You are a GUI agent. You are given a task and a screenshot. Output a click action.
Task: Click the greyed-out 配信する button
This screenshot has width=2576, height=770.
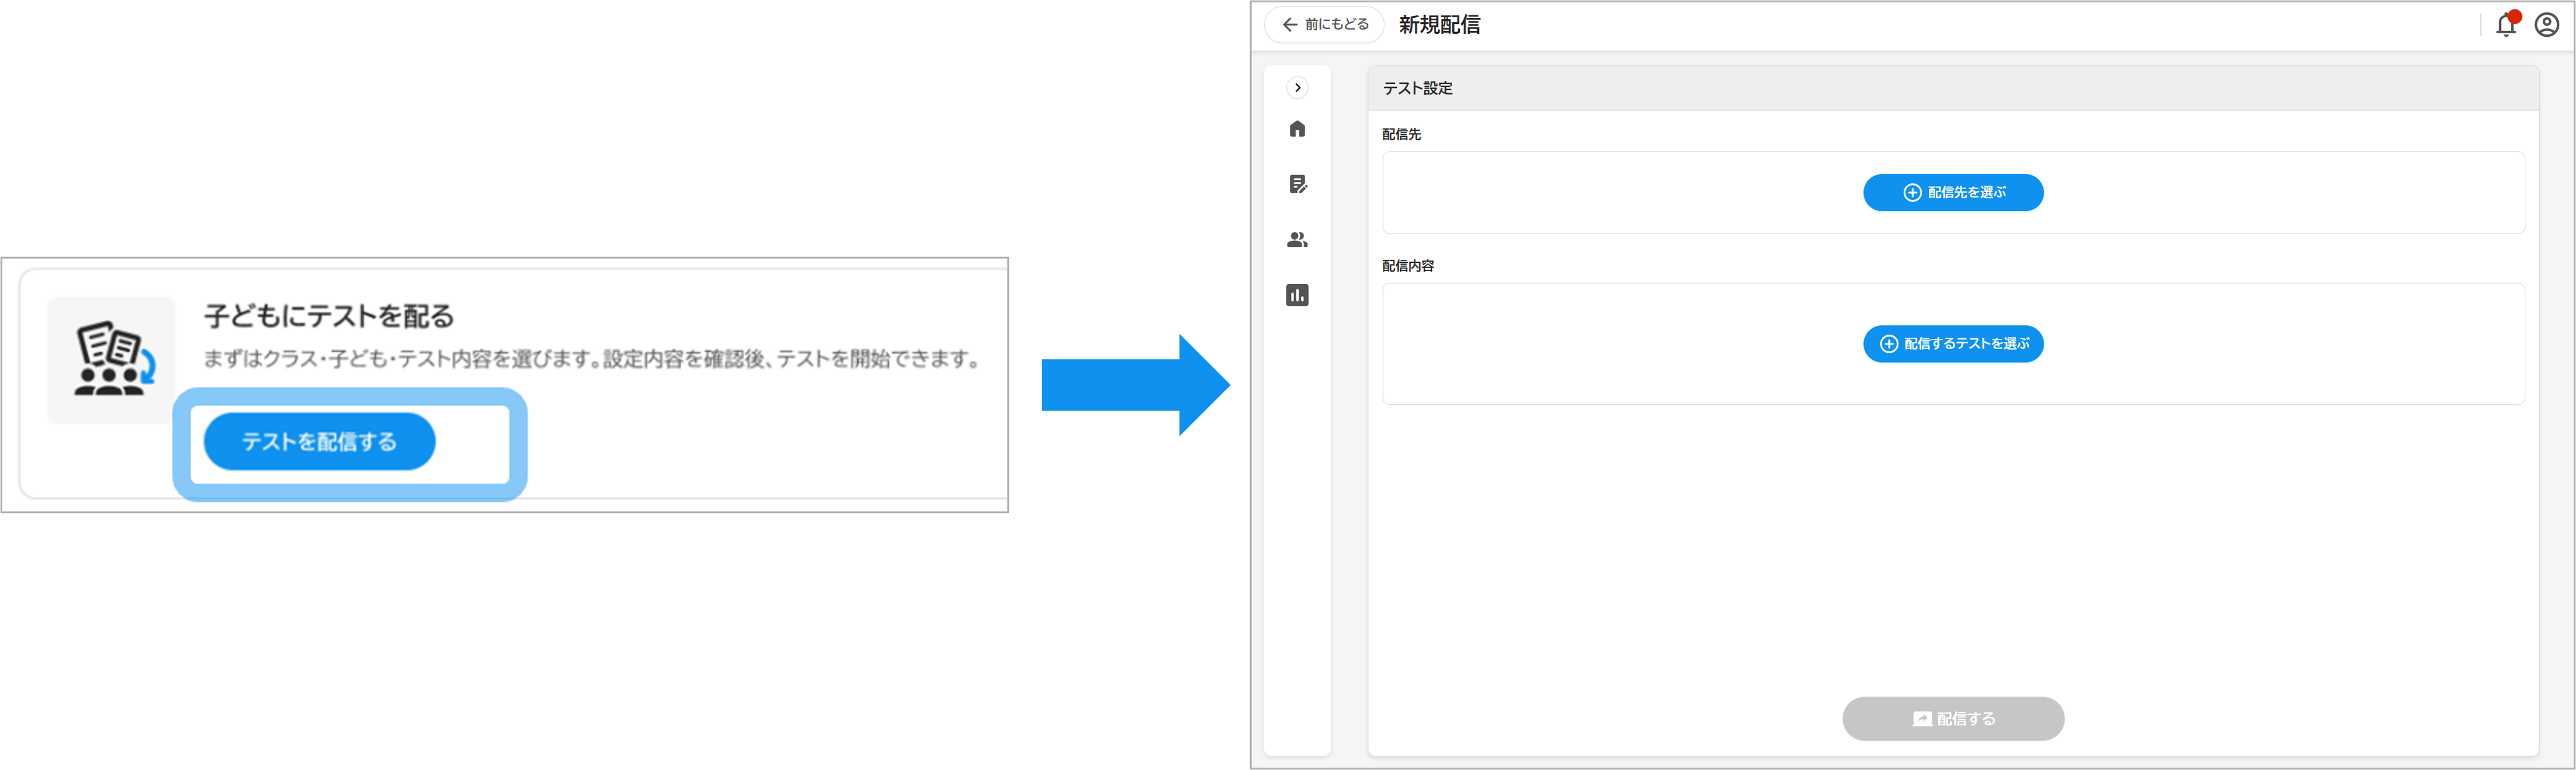pyautogui.click(x=1952, y=718)
